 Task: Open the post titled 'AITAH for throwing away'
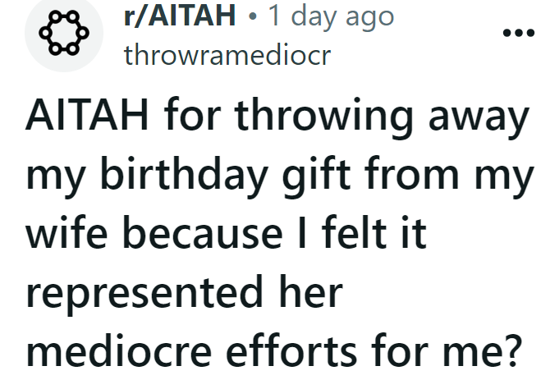pyautogui.click(x=274, y=240)
